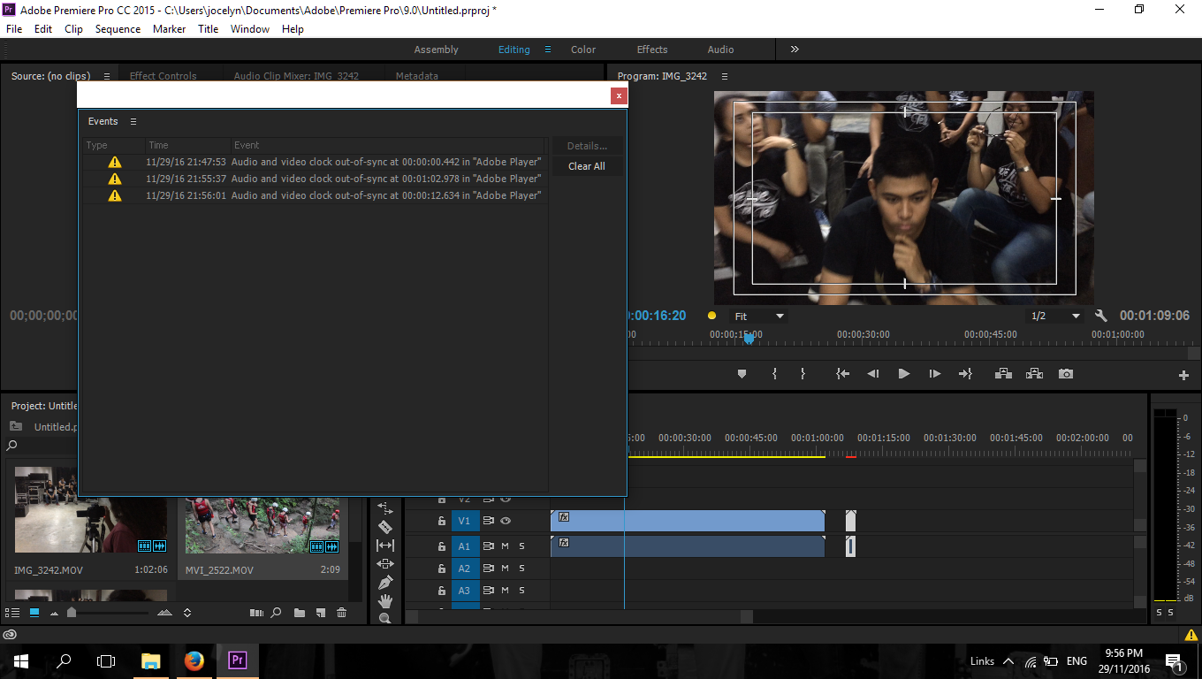Open the Editing workspace menu icon
1202x679 pixels.
[x=548, y=50]
